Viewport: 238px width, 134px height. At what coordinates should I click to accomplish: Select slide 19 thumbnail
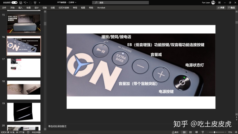(24, 112)
